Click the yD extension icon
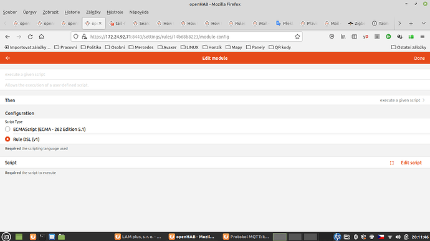The height and width of the screenshot is (241, 430). click(x=366, y=37)
